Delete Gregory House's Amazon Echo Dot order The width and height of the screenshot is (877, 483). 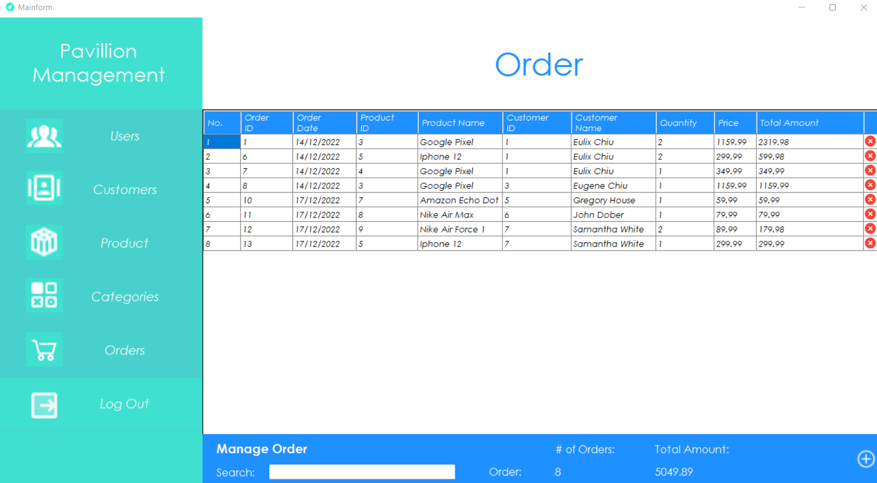point(870,199)
